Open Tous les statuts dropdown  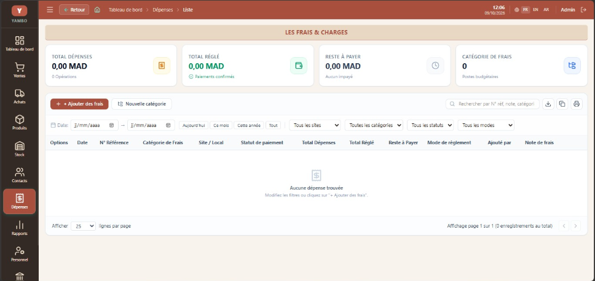(x=430, y=125)
